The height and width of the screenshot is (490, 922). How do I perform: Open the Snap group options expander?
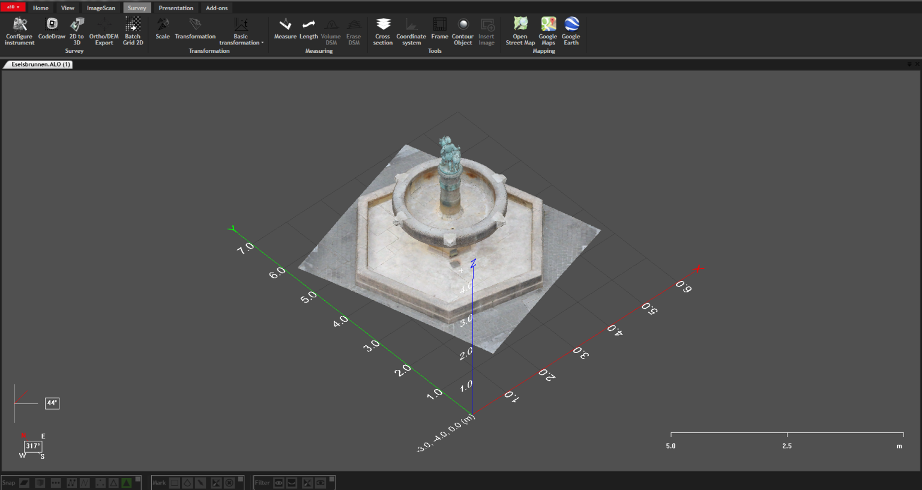[137, 478]
